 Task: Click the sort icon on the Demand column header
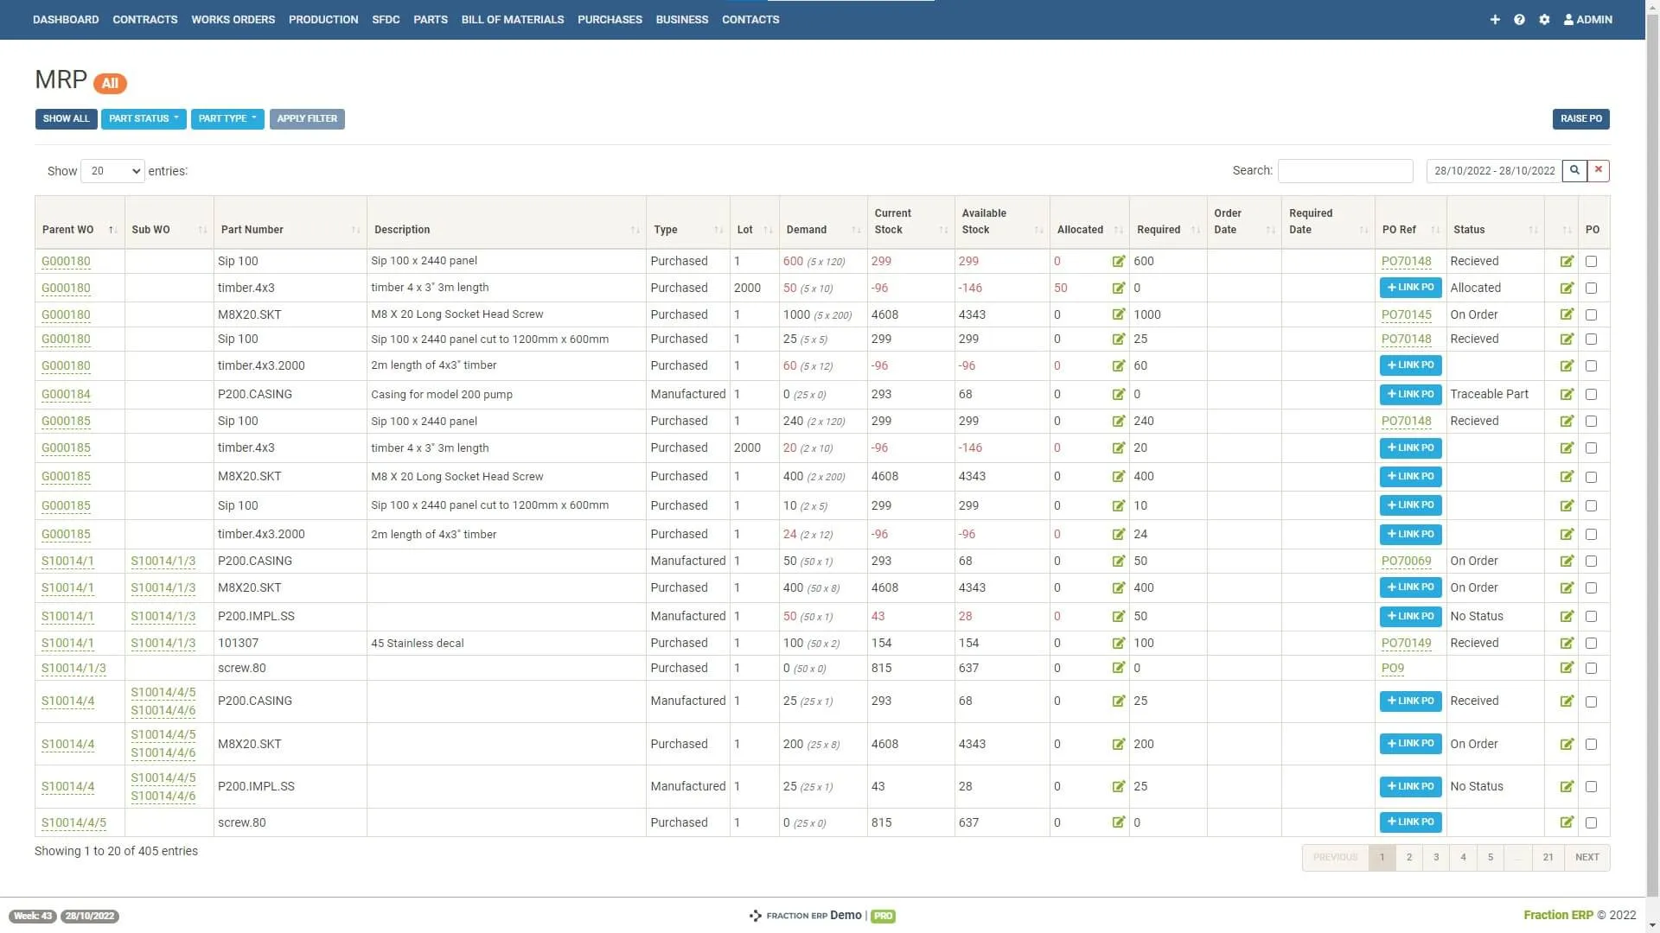[x=855, y=230]
